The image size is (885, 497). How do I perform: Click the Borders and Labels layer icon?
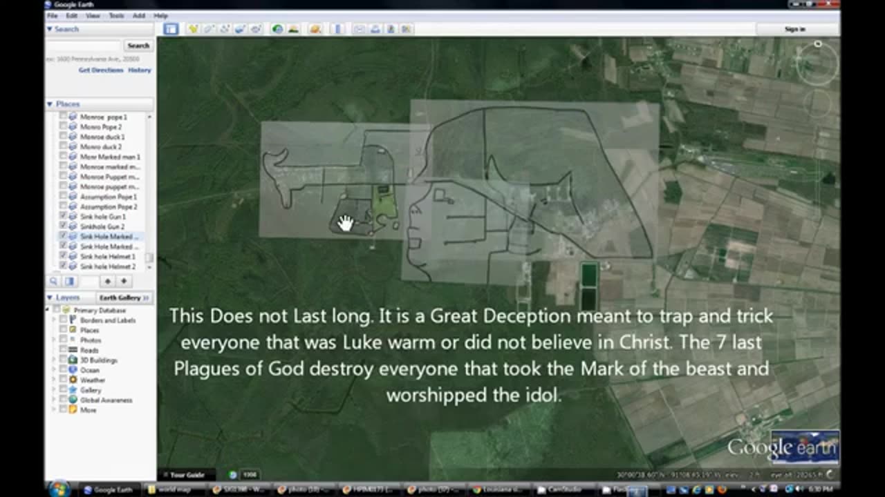73,320
